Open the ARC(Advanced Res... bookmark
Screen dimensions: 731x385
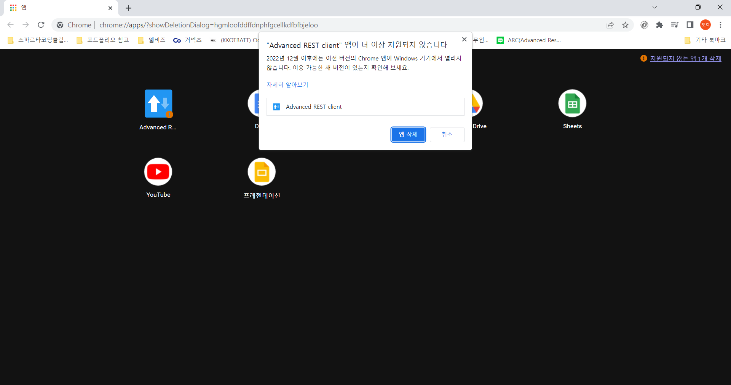(x=529, y=40)
